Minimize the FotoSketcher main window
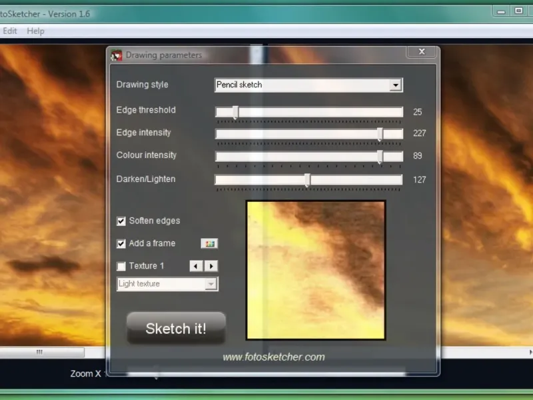 [501, 11]
